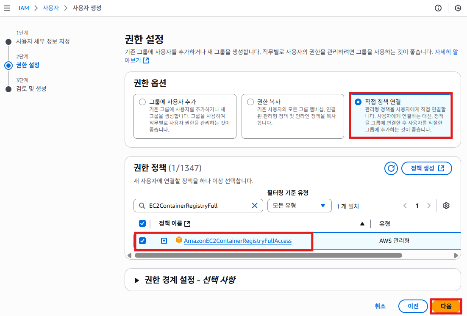
Task: Go to IAM breadcrumb
Action: [x=24, y=8]
